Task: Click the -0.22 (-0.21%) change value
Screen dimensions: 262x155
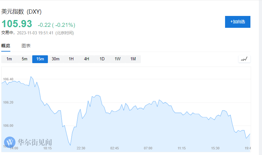Action: point(56,25)
